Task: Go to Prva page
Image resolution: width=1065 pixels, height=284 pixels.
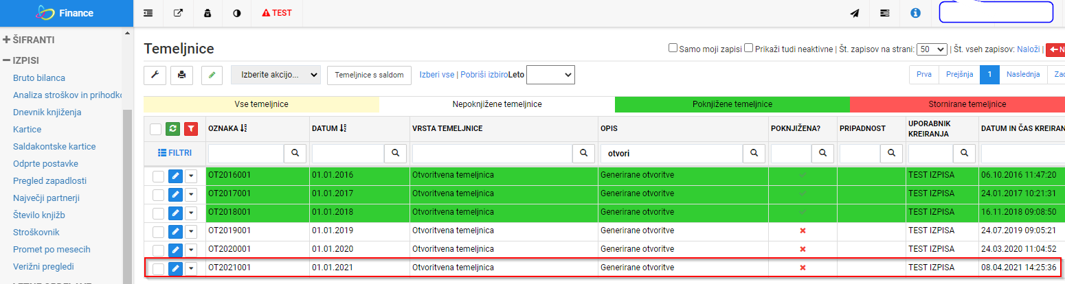Action: click(924, 74)
